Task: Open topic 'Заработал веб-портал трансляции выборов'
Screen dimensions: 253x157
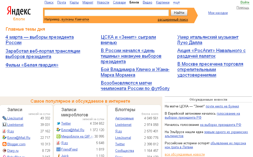Action: [43, 54]
